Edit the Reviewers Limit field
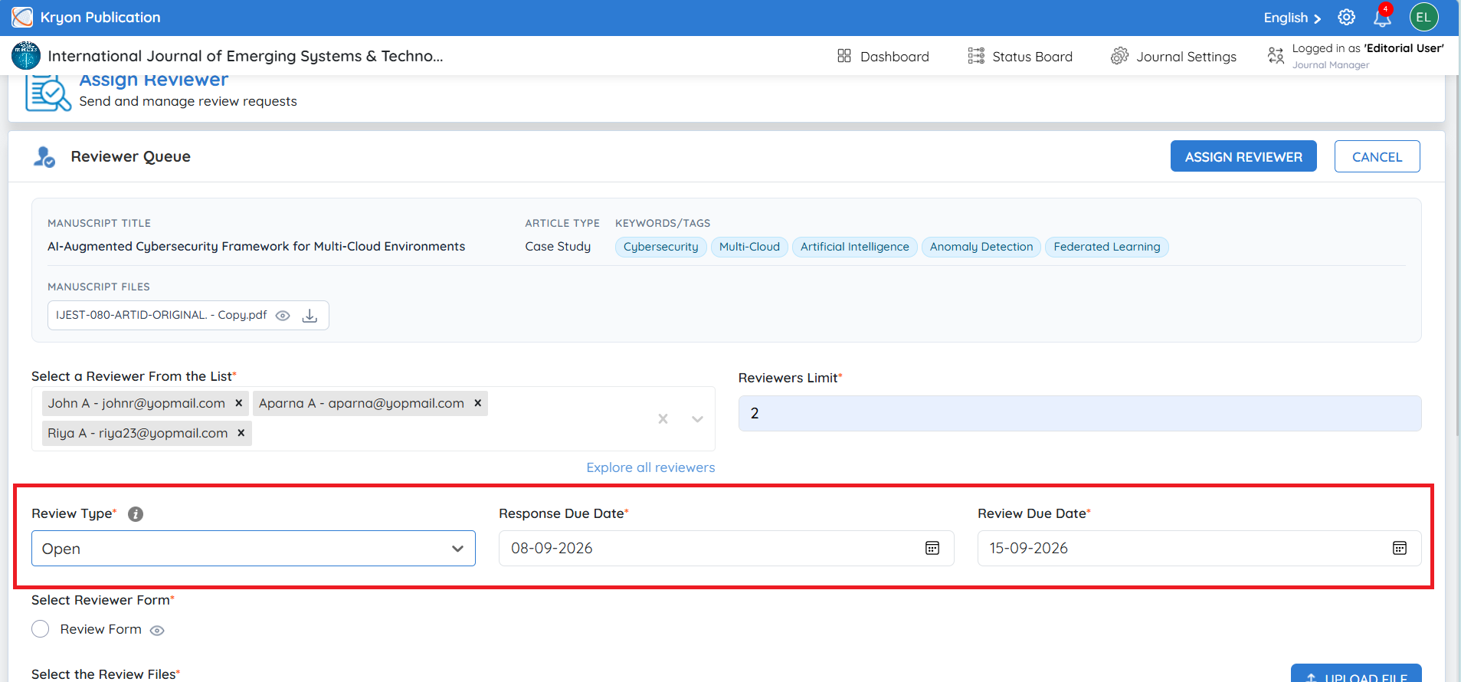This screenshot has height=682, width=1461. coord(1079,413)
